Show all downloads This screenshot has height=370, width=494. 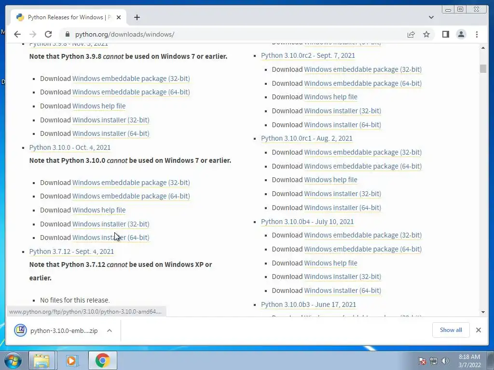point(451,330)
